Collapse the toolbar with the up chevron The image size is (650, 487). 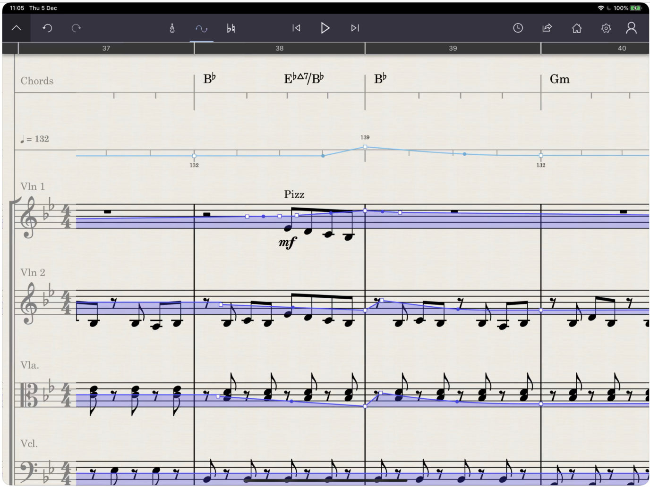(16, 28)
